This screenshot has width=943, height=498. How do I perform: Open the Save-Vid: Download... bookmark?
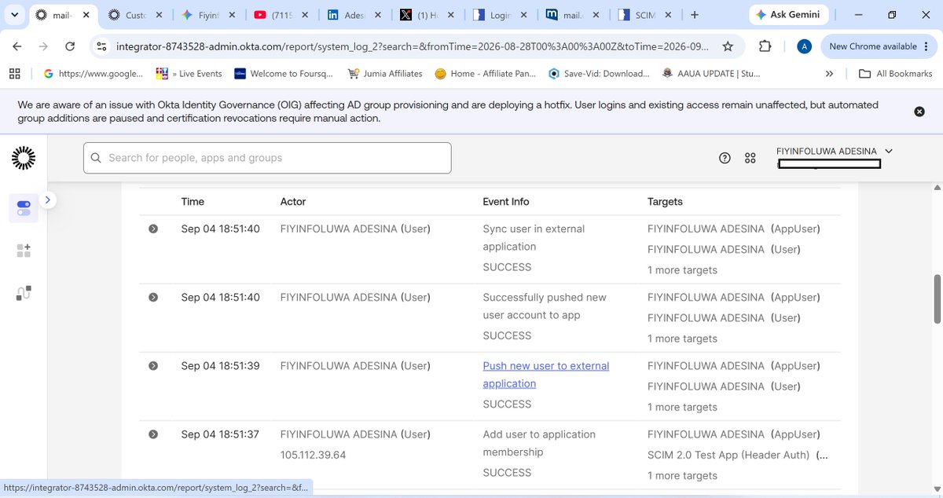click(x=599, y=73)
